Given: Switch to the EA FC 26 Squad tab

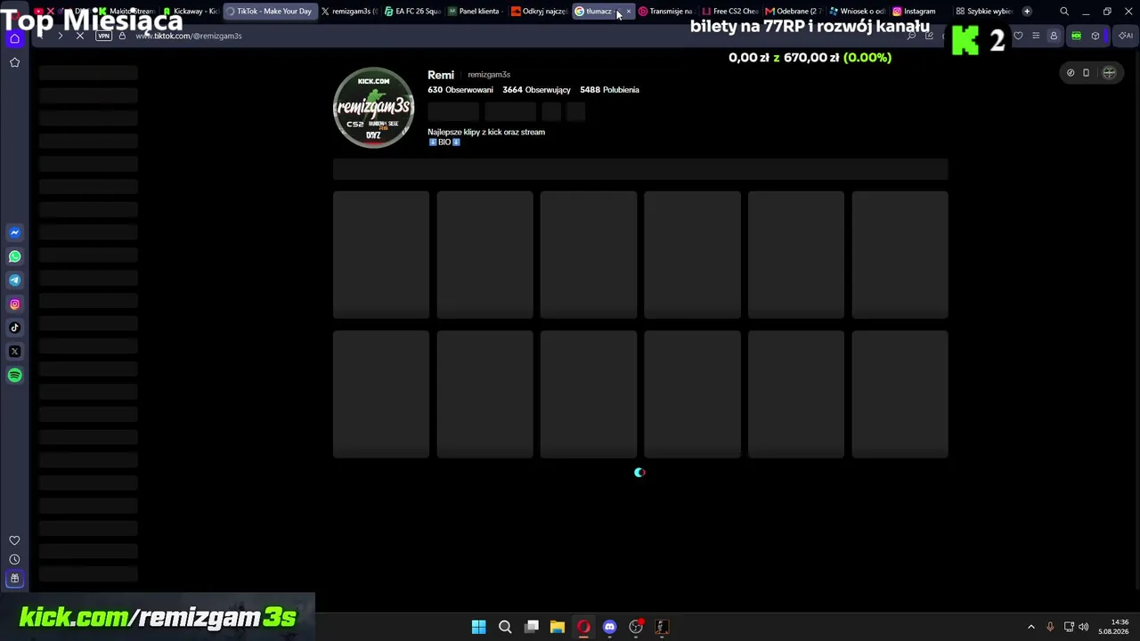Looking at the screenshot, I should [412, 12].
